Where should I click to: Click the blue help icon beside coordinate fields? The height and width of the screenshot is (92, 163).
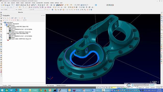52,10
